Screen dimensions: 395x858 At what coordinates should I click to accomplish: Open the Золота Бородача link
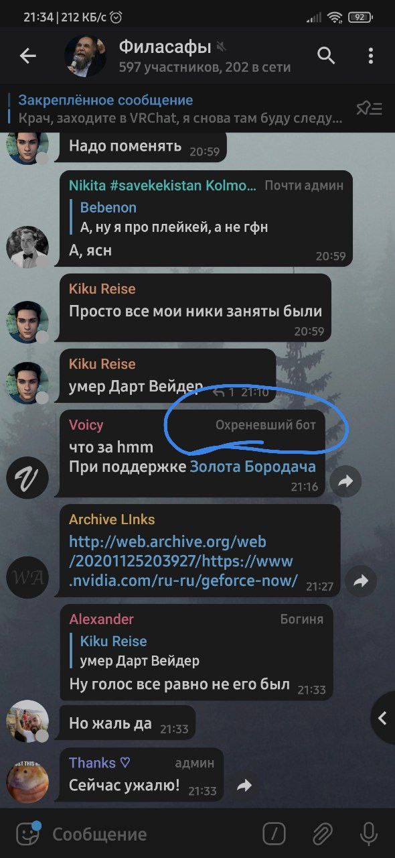click(x=253, y=467)
